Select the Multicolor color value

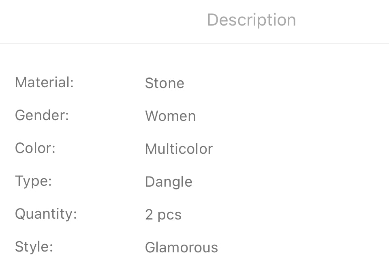click(x=179, y=149)
